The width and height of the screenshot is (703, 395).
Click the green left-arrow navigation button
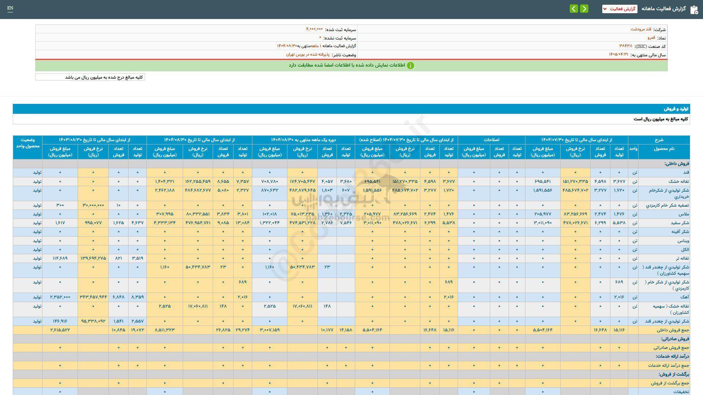(x=574, y=8)
